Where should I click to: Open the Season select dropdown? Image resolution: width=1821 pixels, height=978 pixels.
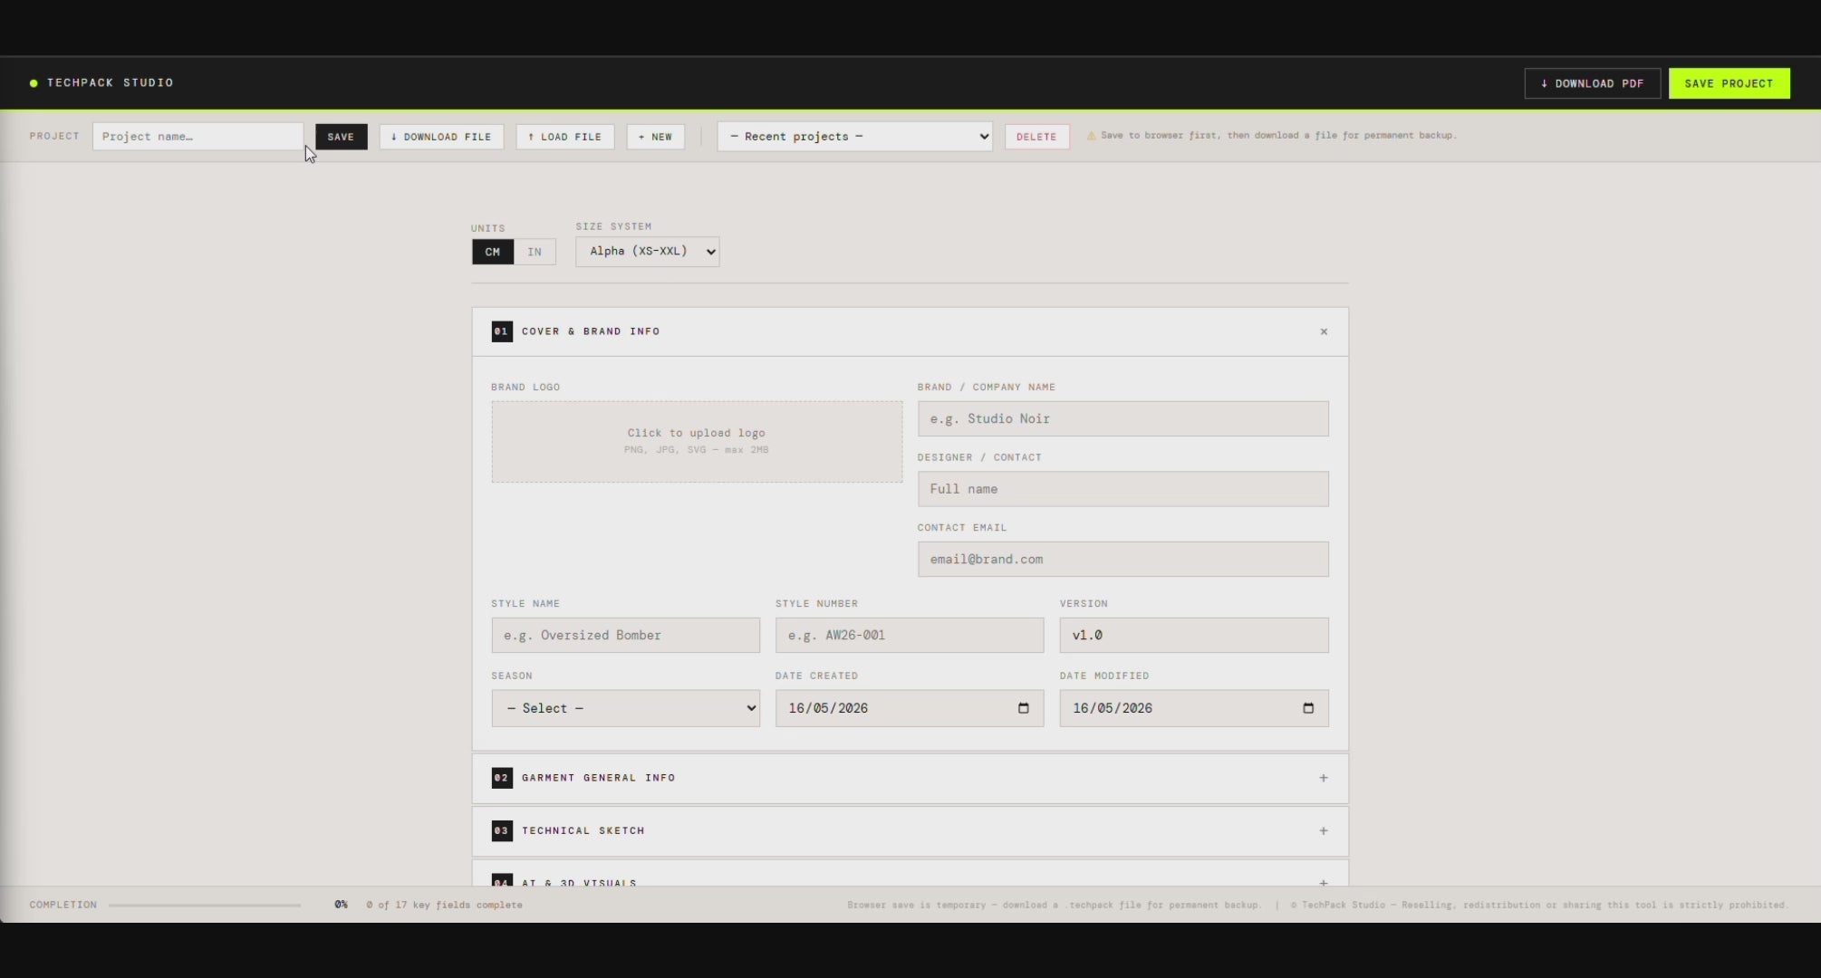point(625,708)
